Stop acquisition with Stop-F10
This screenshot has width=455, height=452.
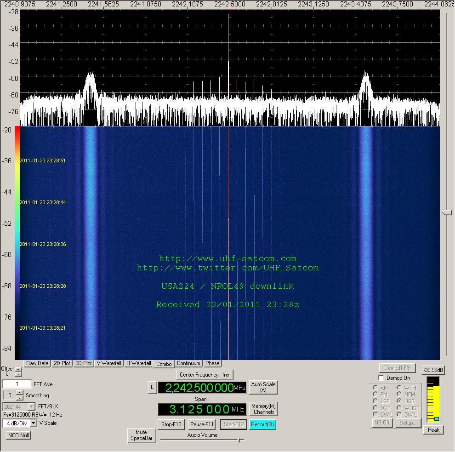(171, 424)
